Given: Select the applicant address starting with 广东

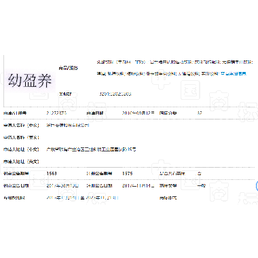Looking at the screenshot, I should coord(91,149).
